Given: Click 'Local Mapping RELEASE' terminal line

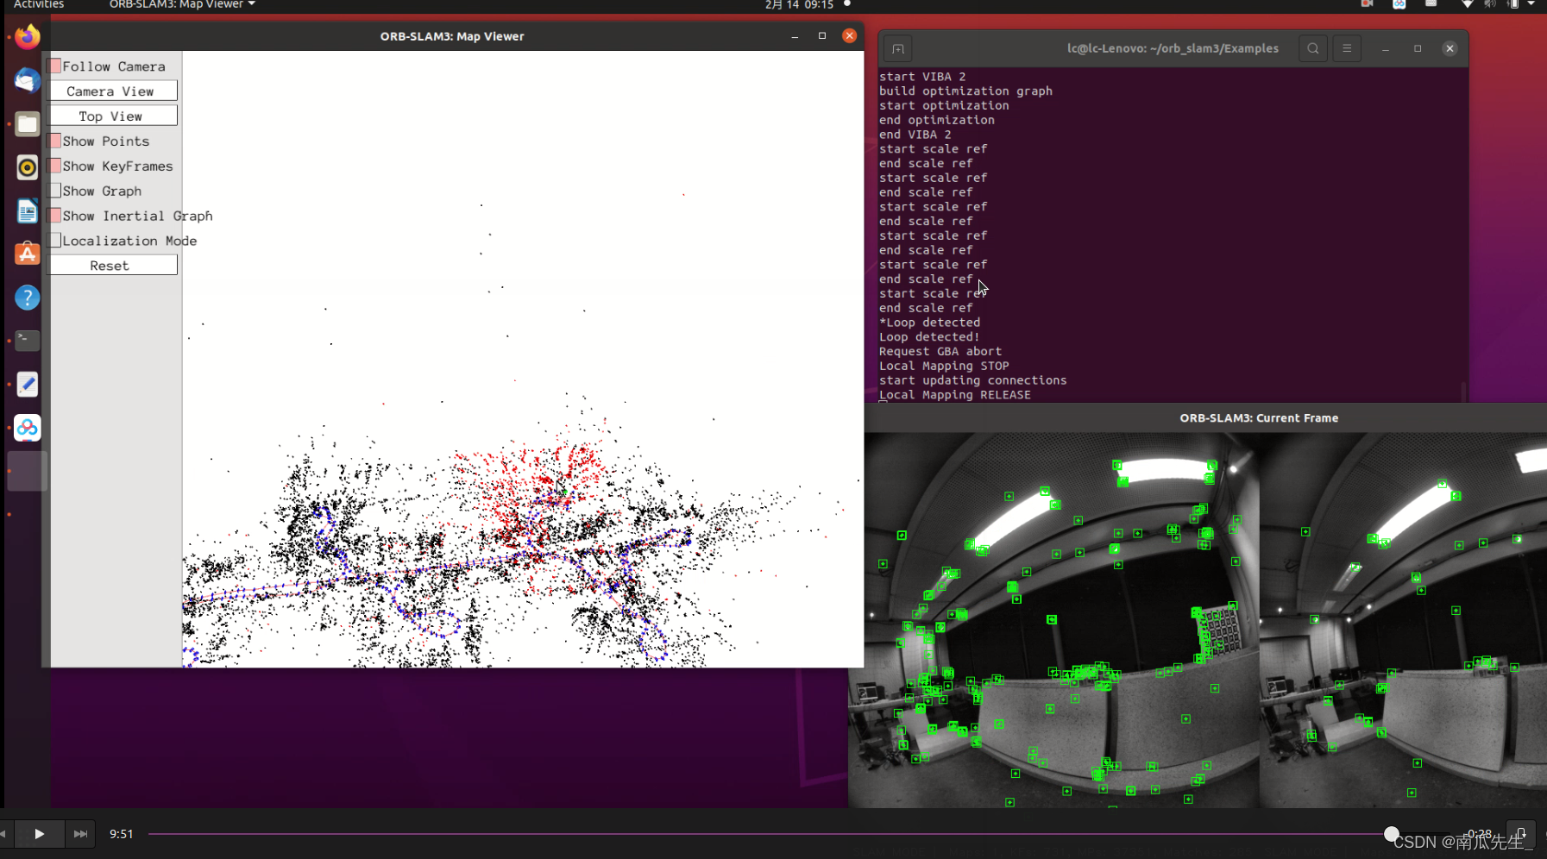Looking at the screenshot, I should [x=954, y=395].
